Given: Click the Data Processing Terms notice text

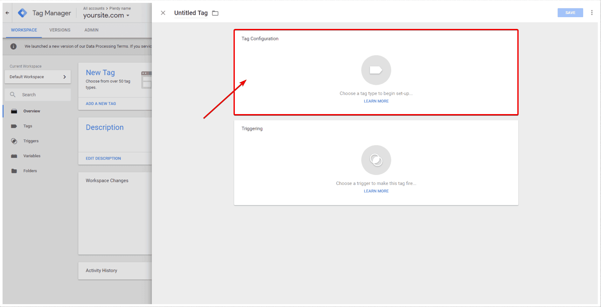Looking at the screenshot, I should (88, 46).
